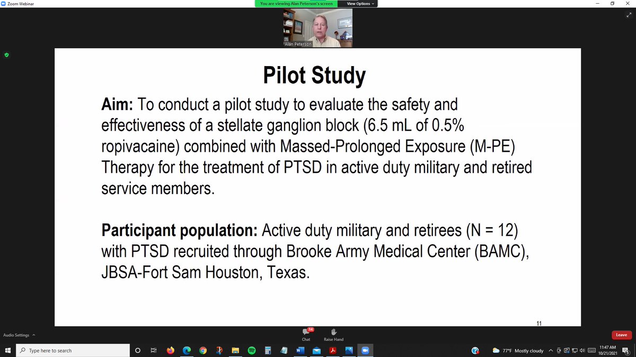Click the Zoom Webinar window title

click(x=20, y=3)
